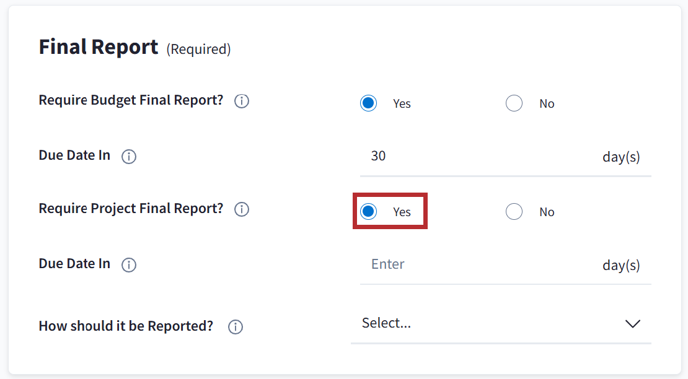Click info icon beside Require Budget Final Report
Screen dimensions: 688x379
(x=242, y=101)
